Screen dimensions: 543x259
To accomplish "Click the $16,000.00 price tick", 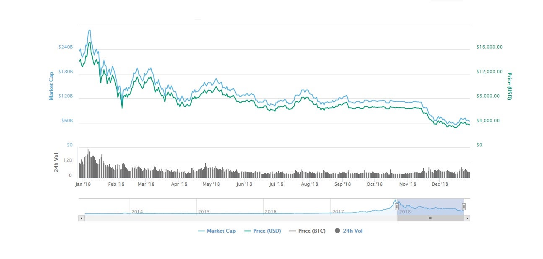I will click(489, 47).
